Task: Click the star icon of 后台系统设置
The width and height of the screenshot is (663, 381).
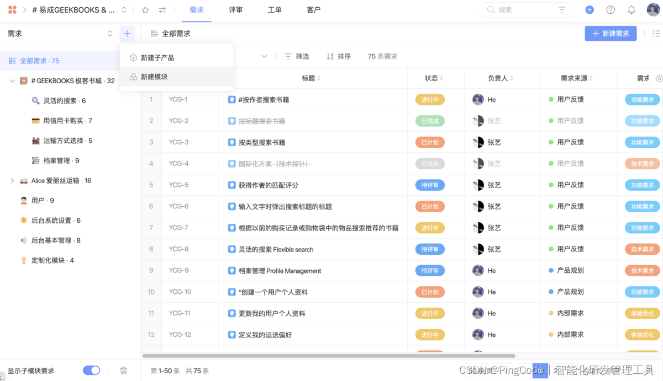Action: click(24, 221)
